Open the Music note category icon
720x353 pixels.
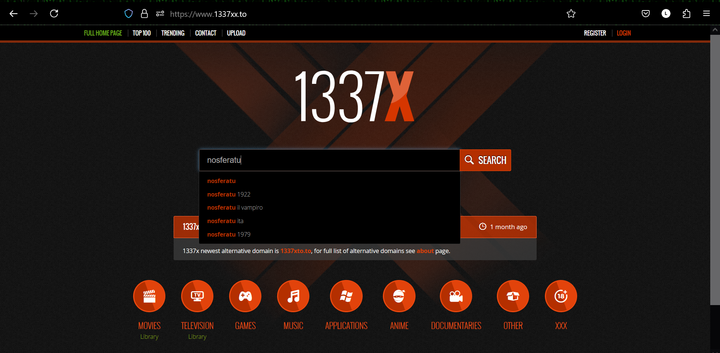[293, 296]
